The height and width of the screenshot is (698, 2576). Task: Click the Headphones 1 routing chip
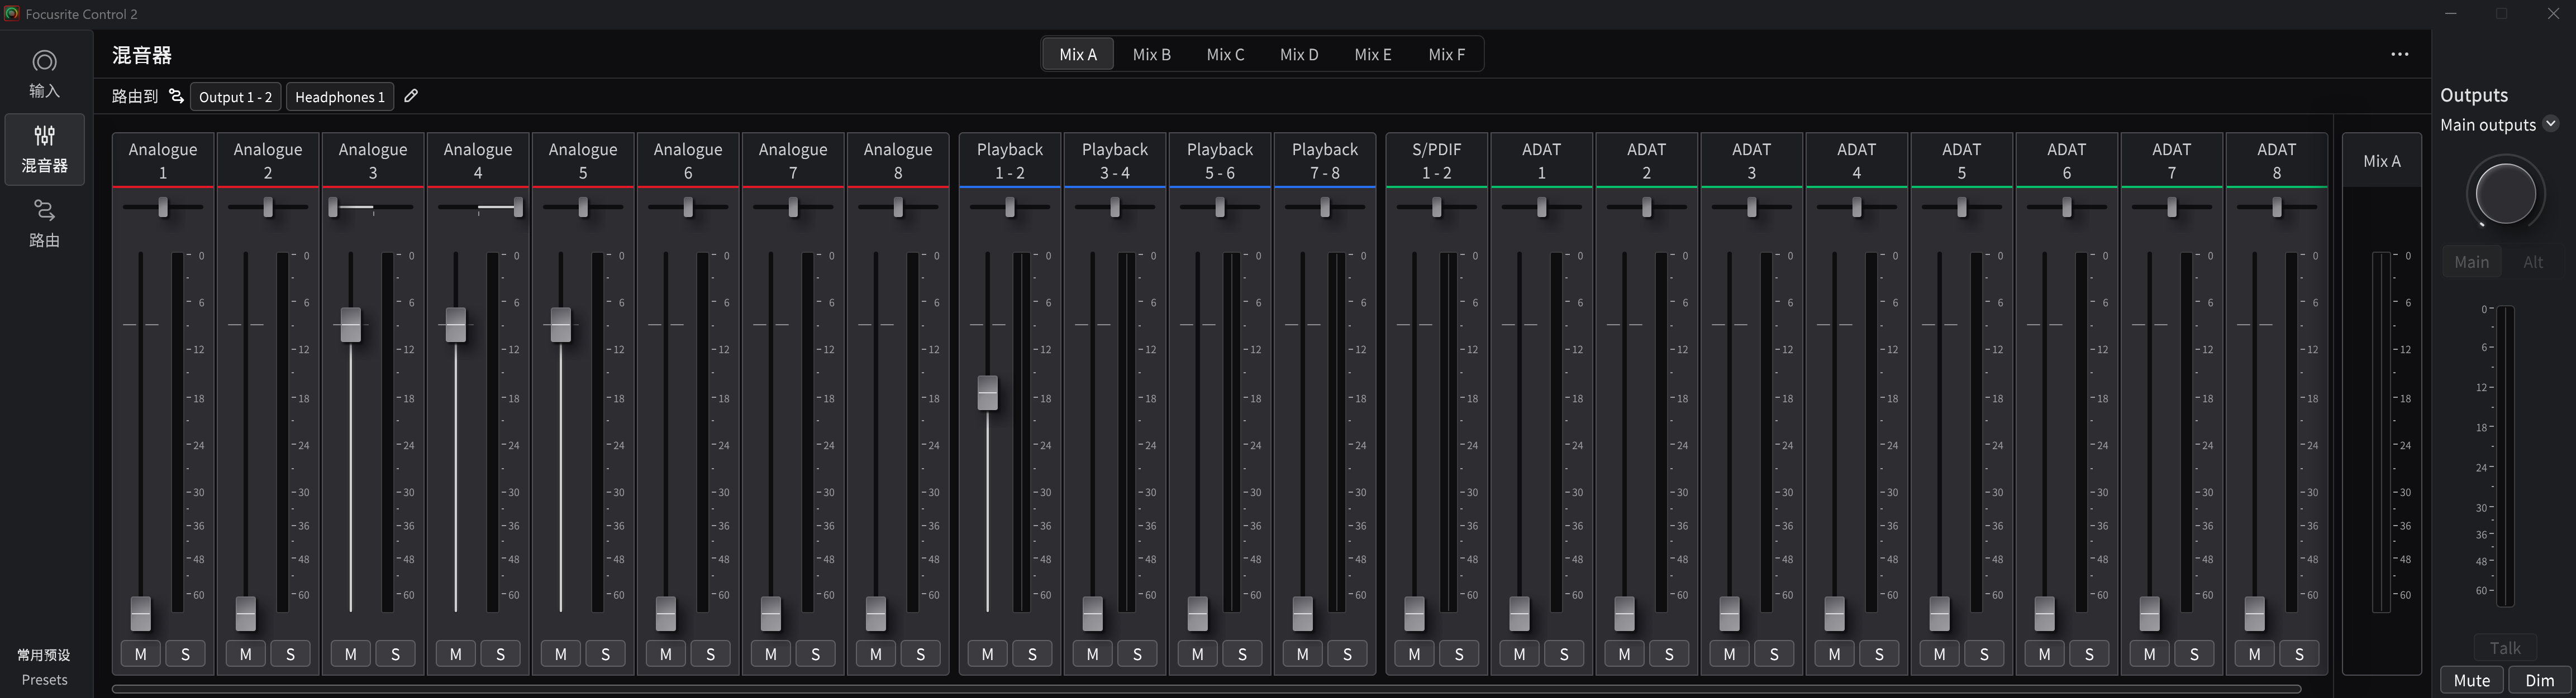click(340, 97)
